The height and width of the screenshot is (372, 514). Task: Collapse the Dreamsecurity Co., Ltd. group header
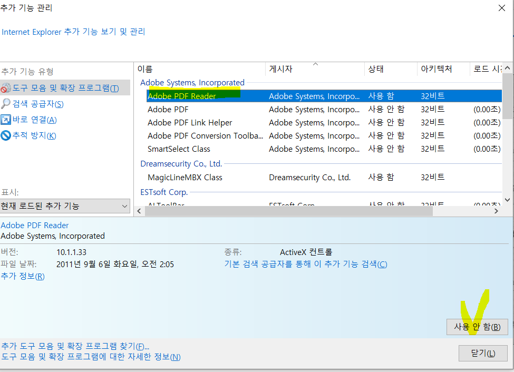[181, 163]
